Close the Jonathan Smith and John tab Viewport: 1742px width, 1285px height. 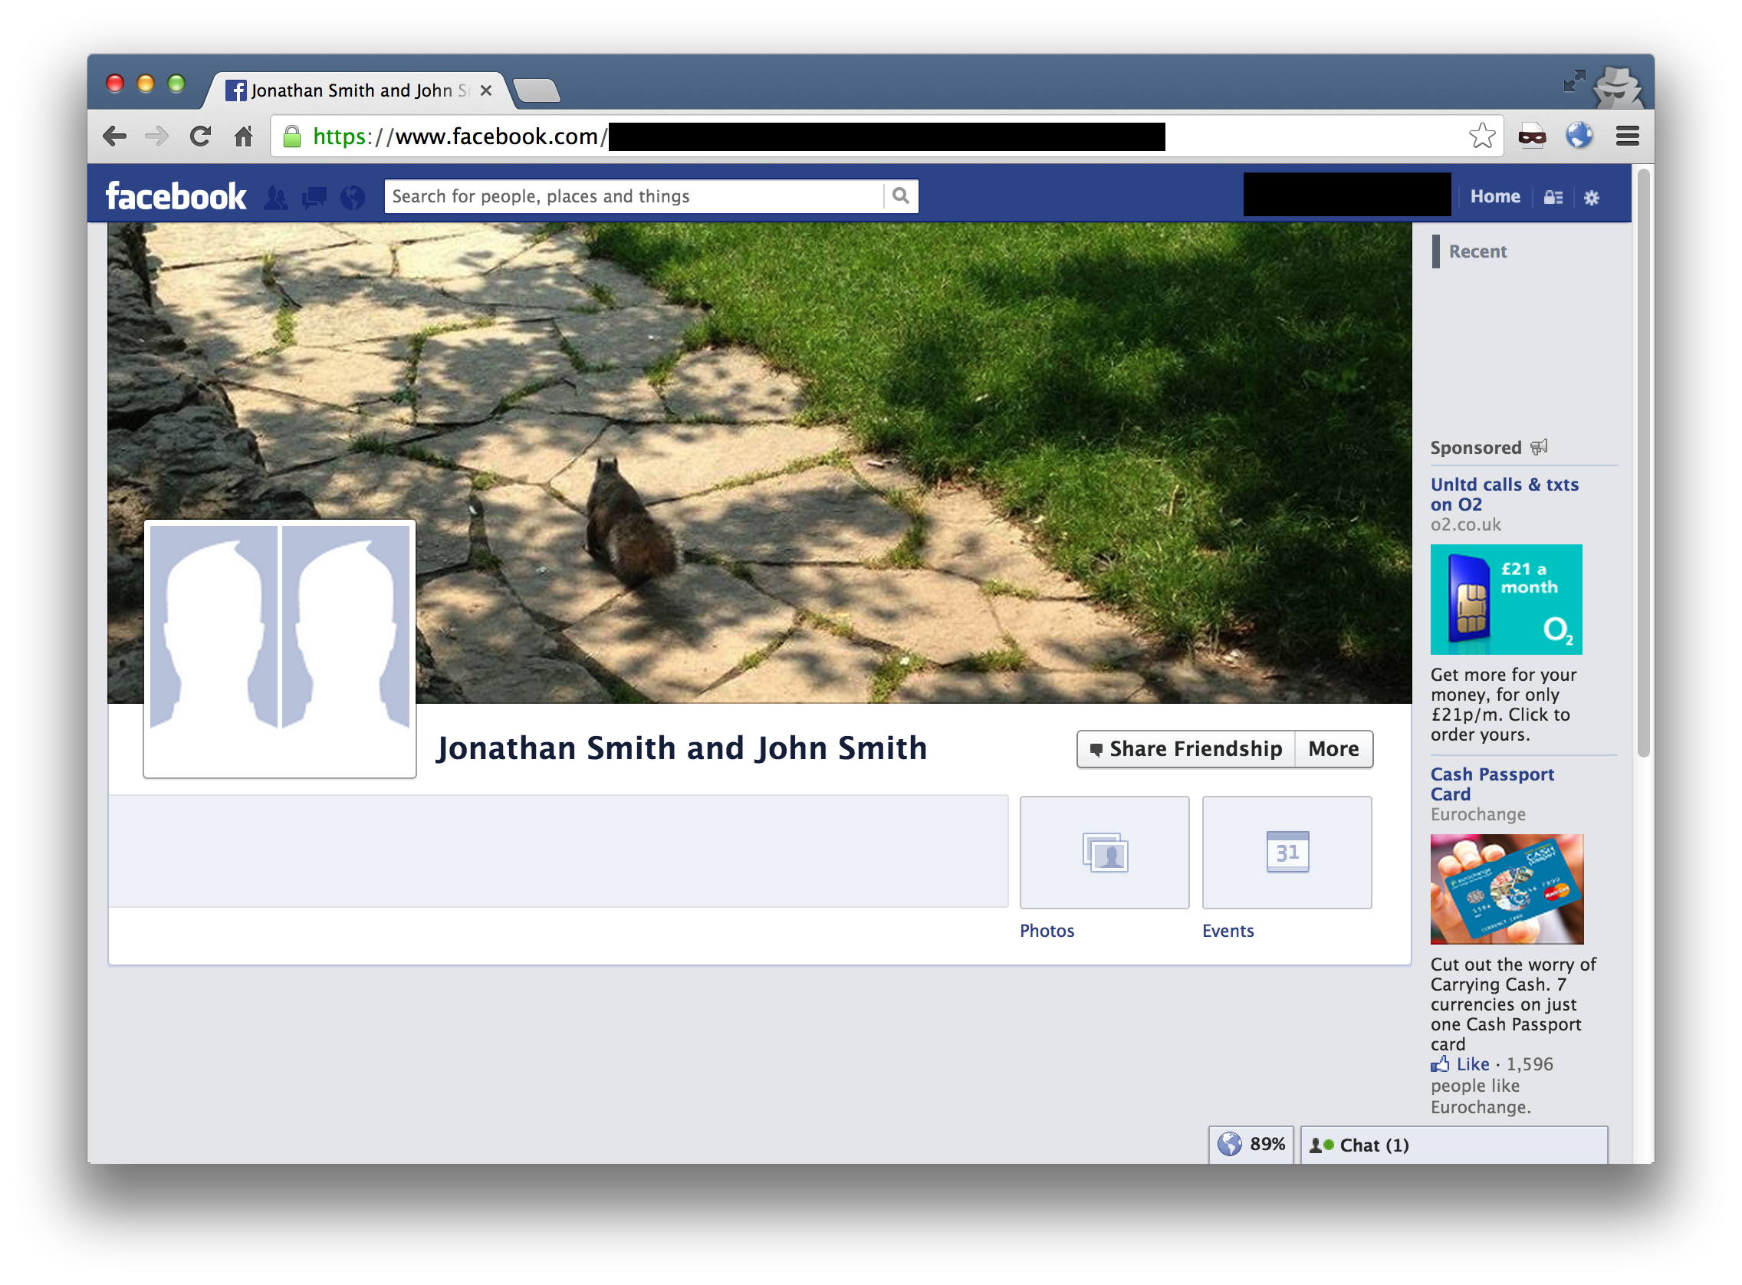(x=486, y=90)
